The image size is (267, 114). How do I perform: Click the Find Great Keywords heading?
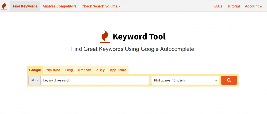point(132,49)
